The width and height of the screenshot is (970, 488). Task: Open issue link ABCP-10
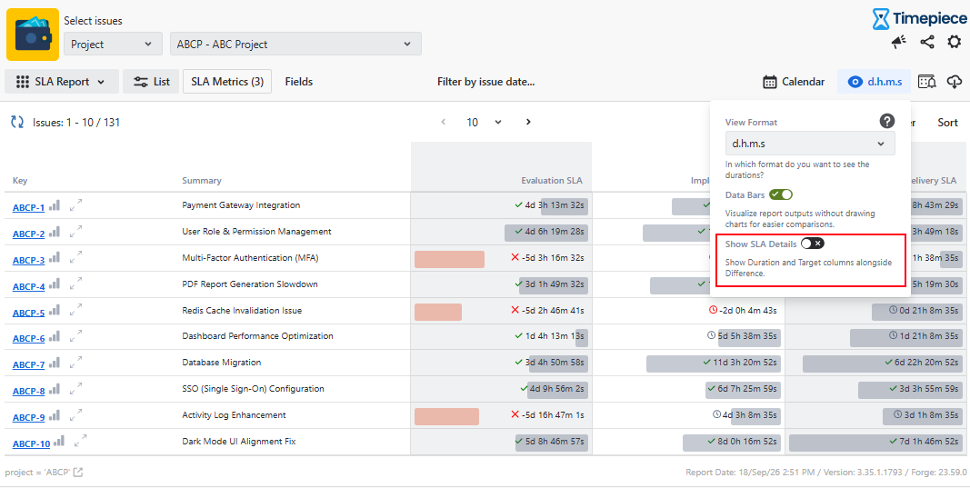31,444
